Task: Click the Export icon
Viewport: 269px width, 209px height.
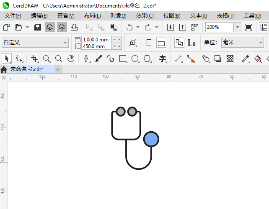Action: coord(183,27)
